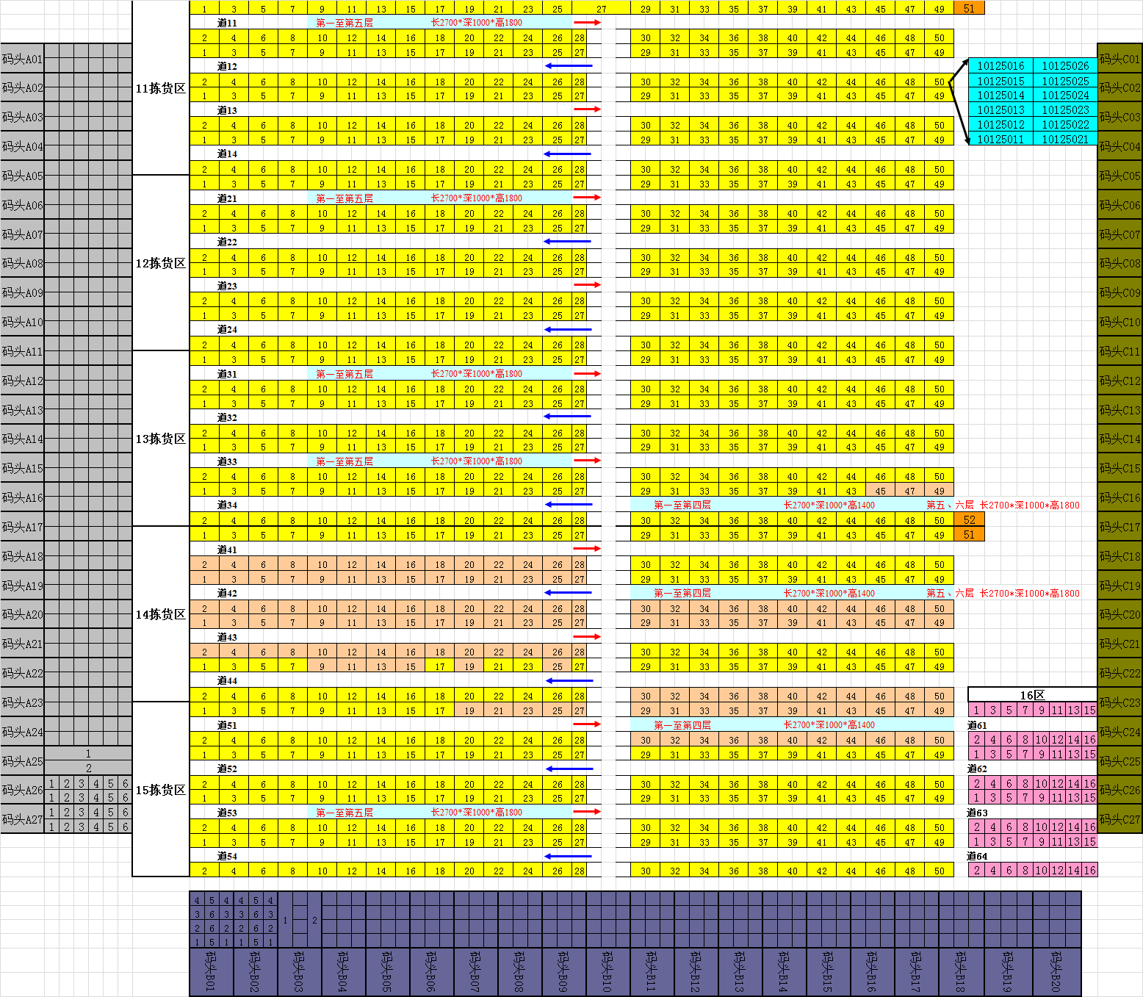Select the 道12 aisle label
The image size is (1143, 997).
227,66
